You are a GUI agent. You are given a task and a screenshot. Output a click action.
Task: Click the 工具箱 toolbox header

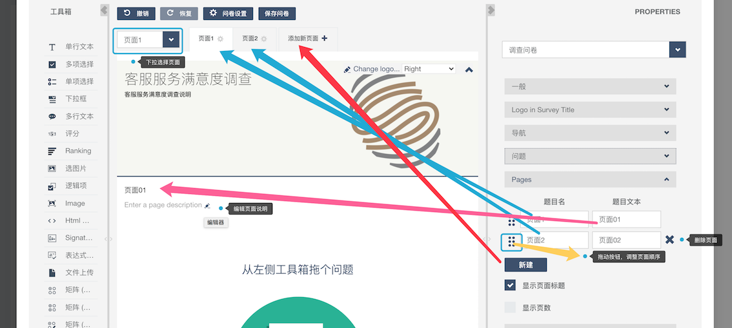pyautogui.click(x=61, y=12)
